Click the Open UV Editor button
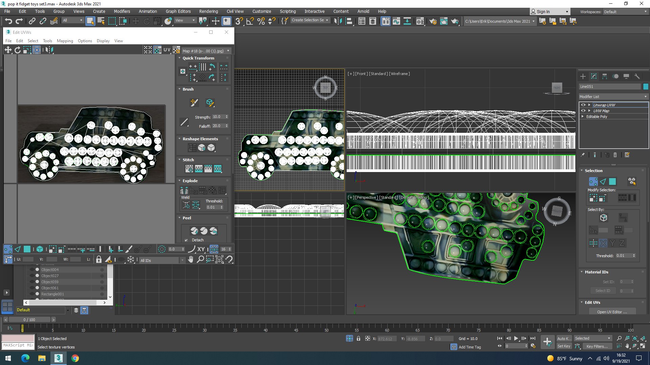 [x=612, y=312]
